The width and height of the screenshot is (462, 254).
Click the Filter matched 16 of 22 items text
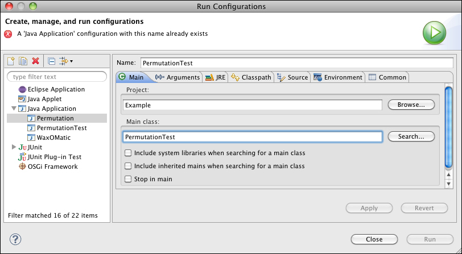pos(53,215)
